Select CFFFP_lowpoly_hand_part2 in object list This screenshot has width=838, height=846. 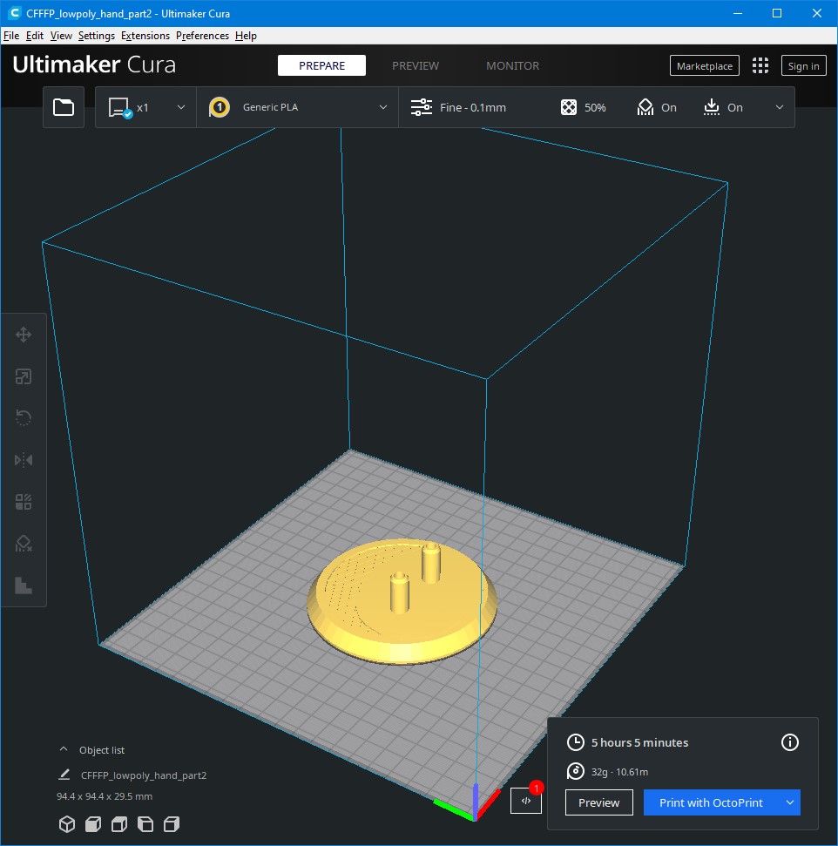144,775
